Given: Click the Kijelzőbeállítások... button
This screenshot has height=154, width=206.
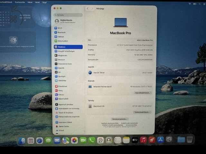Looking at the screenshot, I should tap(143, 93).
